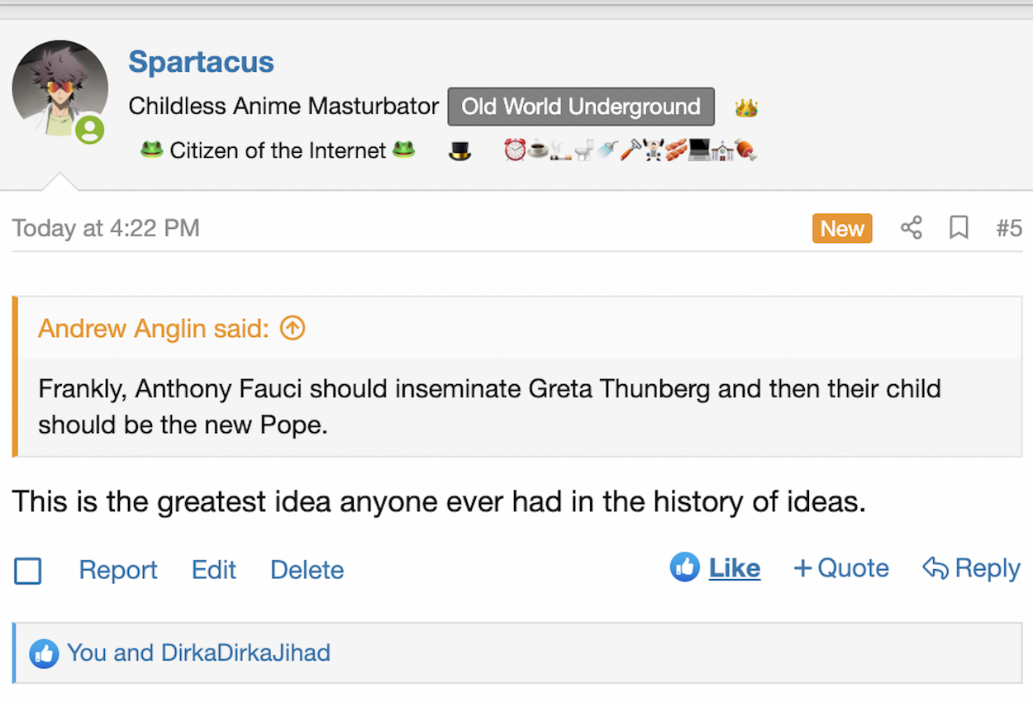Open the Spartacus username profile link
Image resolution: width=1033 pixels, height=703 pixels.
201,62
